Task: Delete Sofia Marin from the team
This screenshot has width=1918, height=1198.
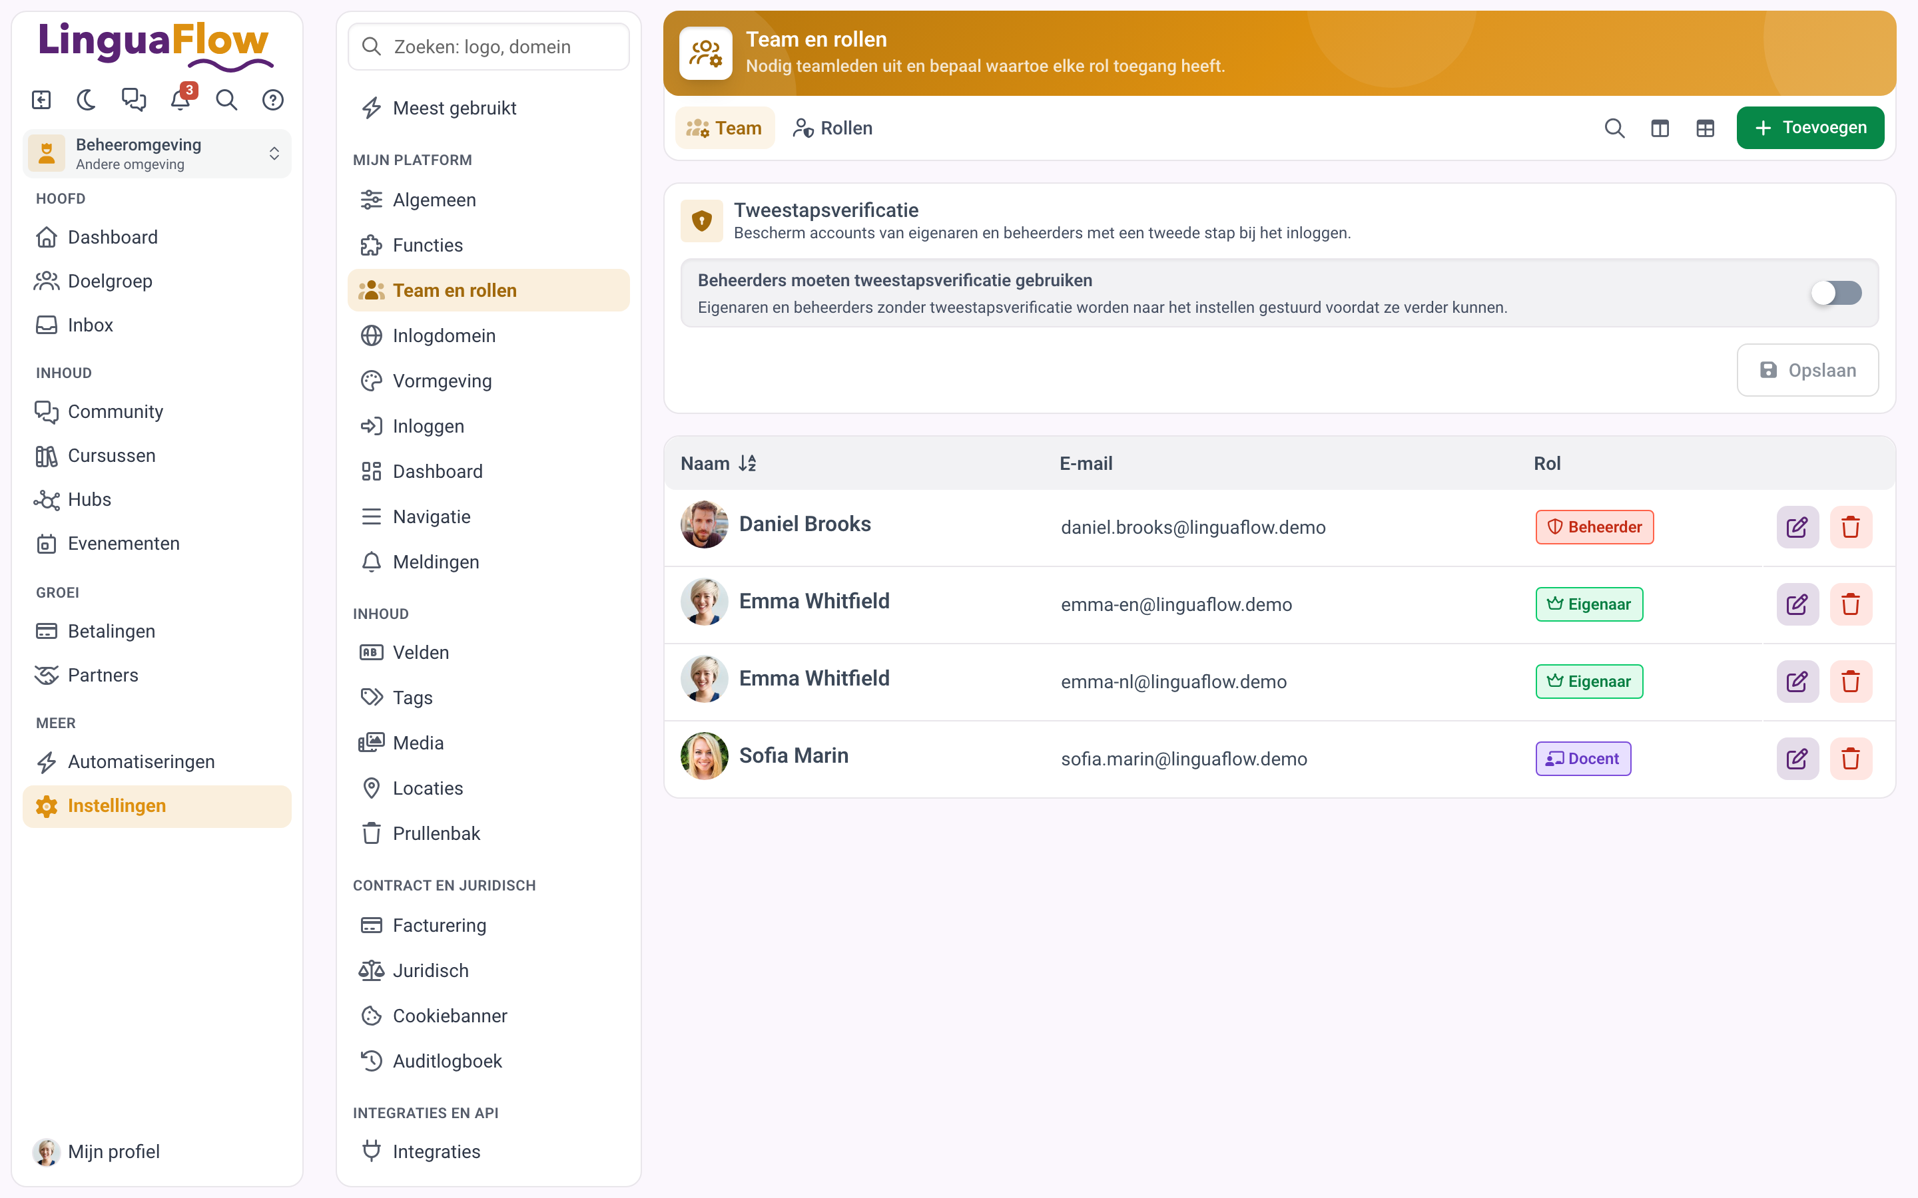Action: [1851, 759]
